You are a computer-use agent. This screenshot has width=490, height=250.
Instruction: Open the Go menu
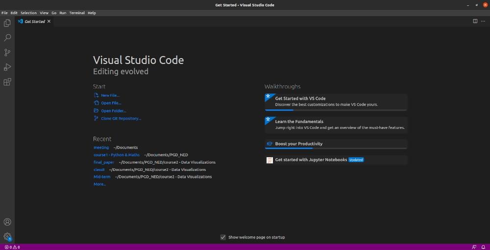click(54, 13)
